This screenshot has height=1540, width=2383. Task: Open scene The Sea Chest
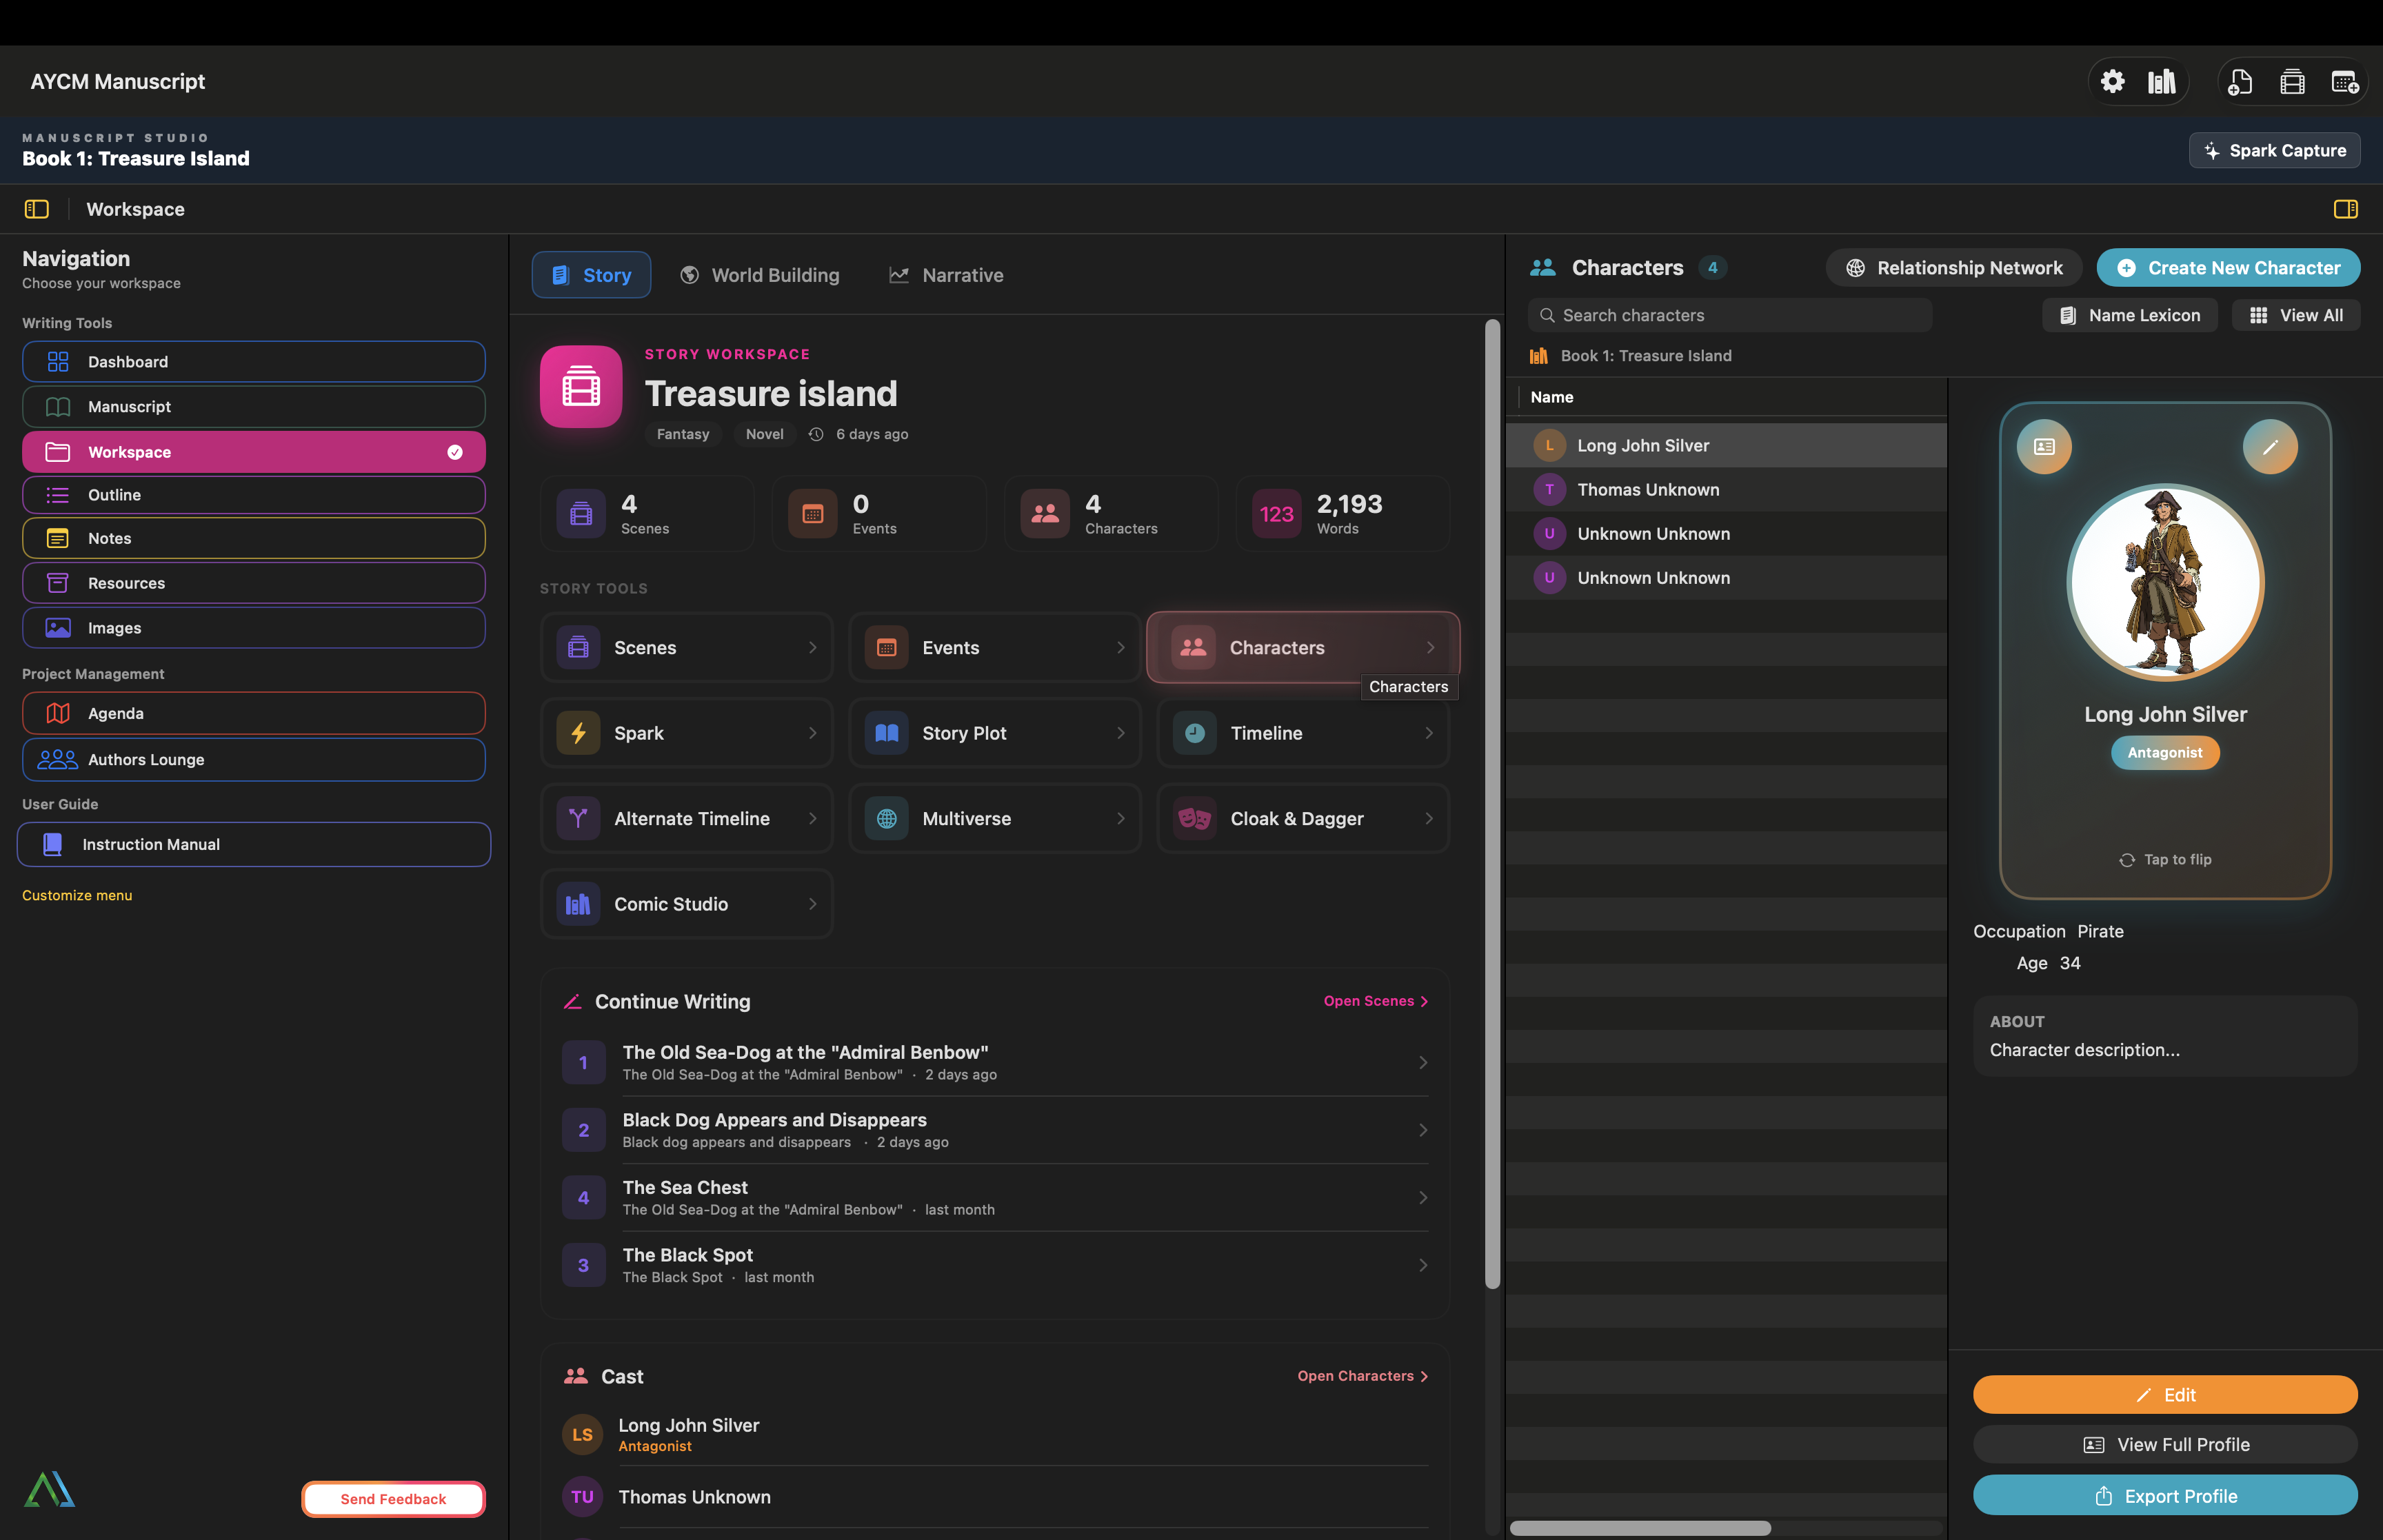[995, 1197]
